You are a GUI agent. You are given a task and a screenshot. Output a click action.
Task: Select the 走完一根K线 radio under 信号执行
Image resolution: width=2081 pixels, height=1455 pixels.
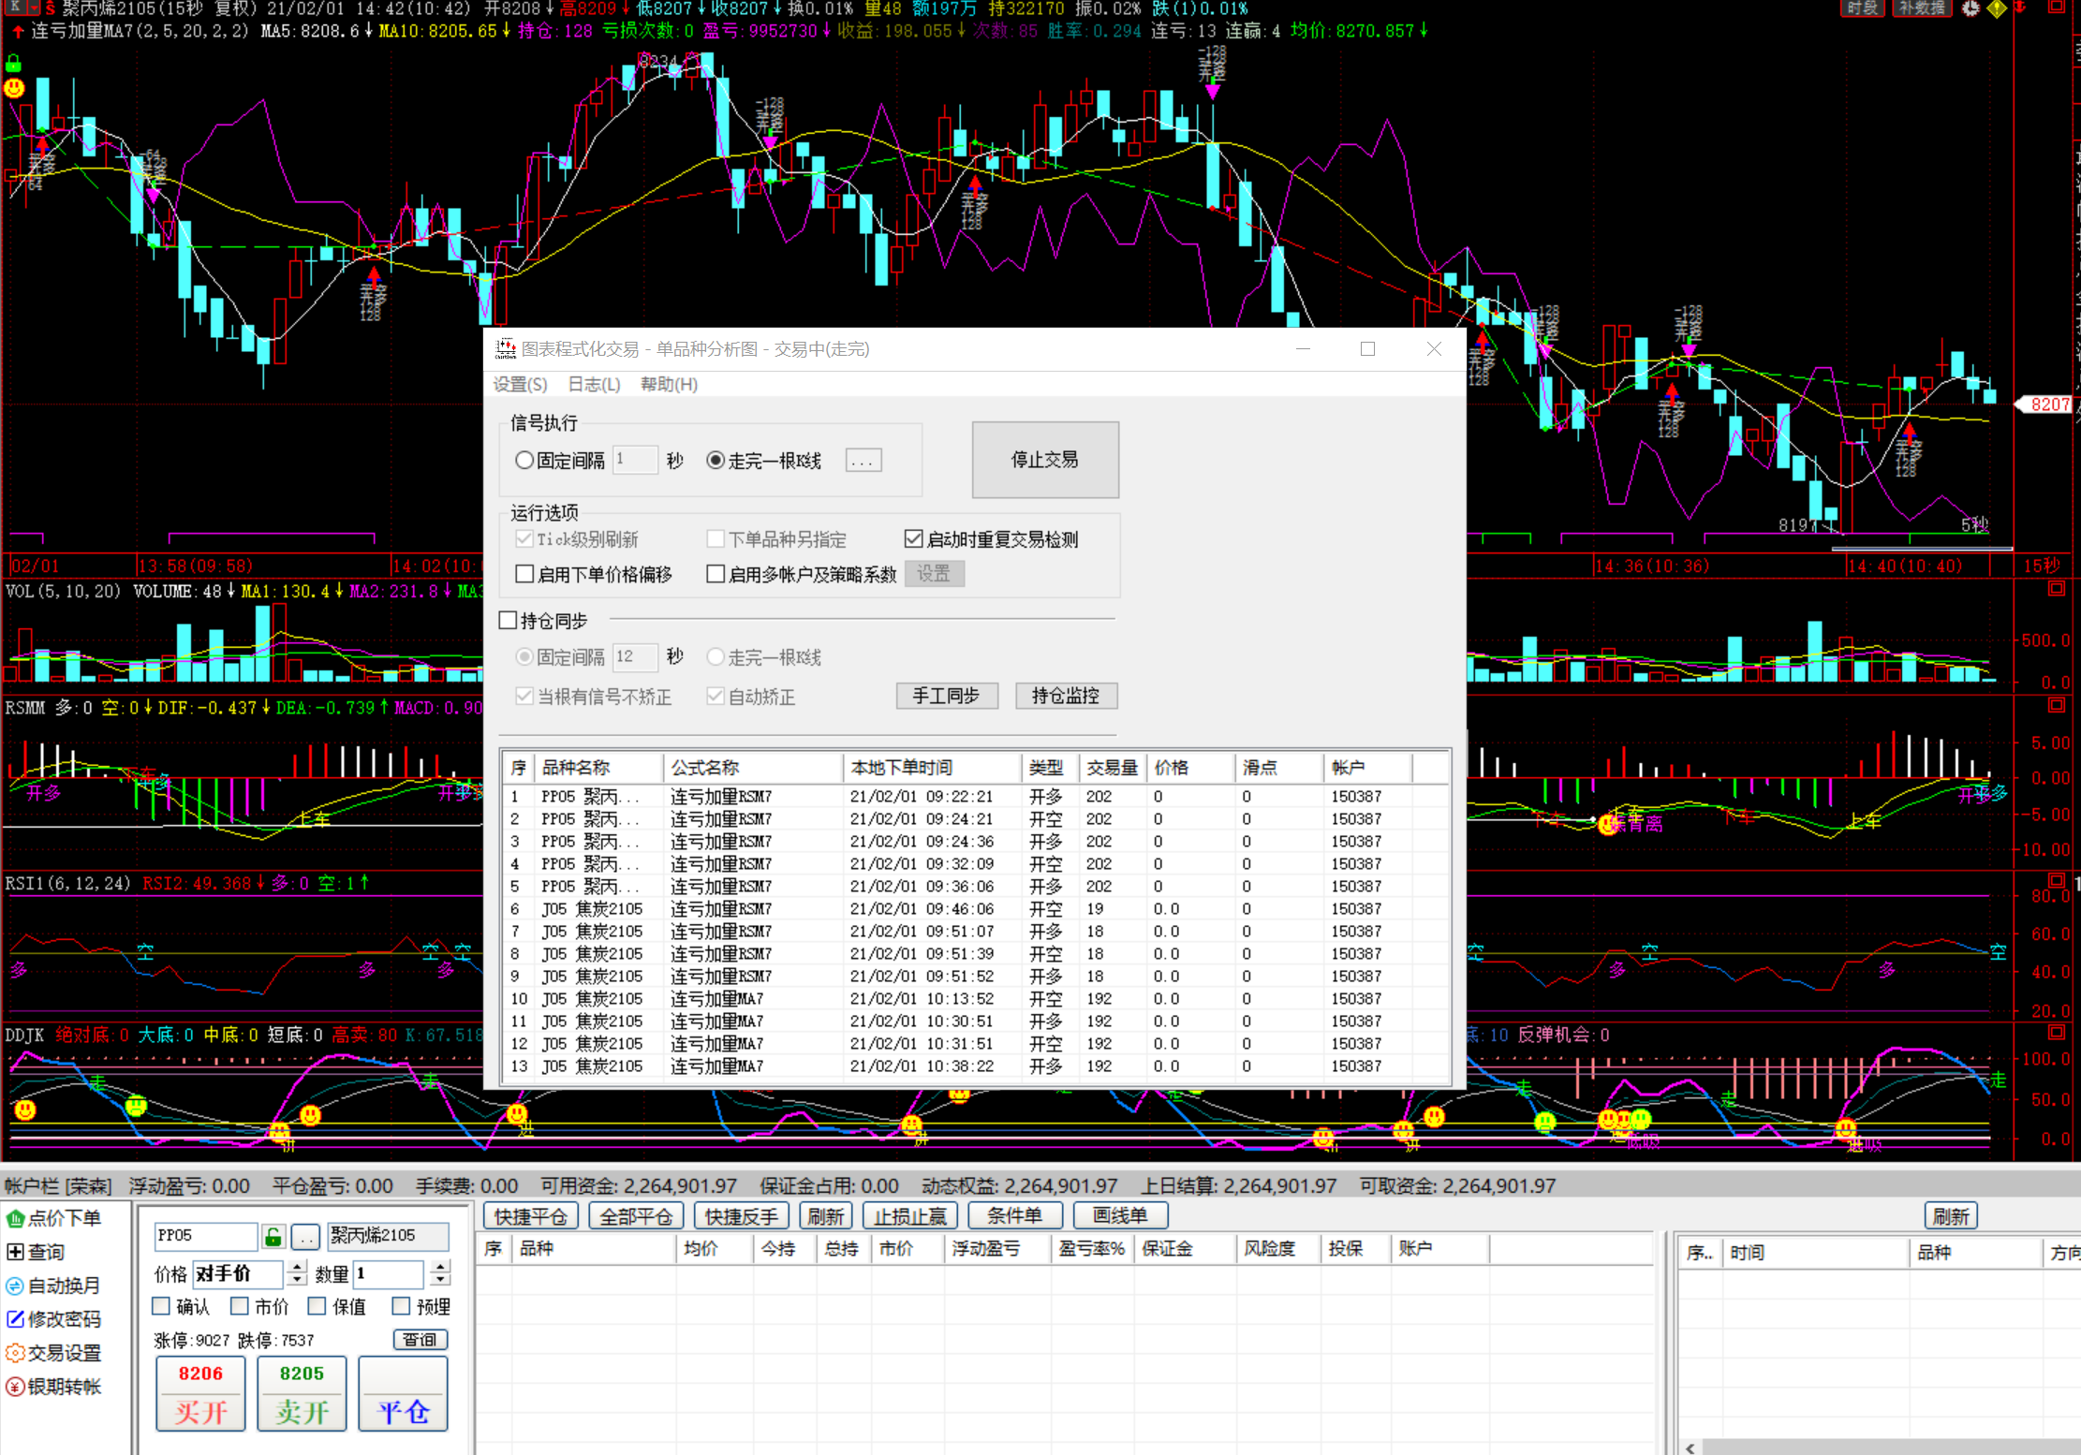pos(716,461)
